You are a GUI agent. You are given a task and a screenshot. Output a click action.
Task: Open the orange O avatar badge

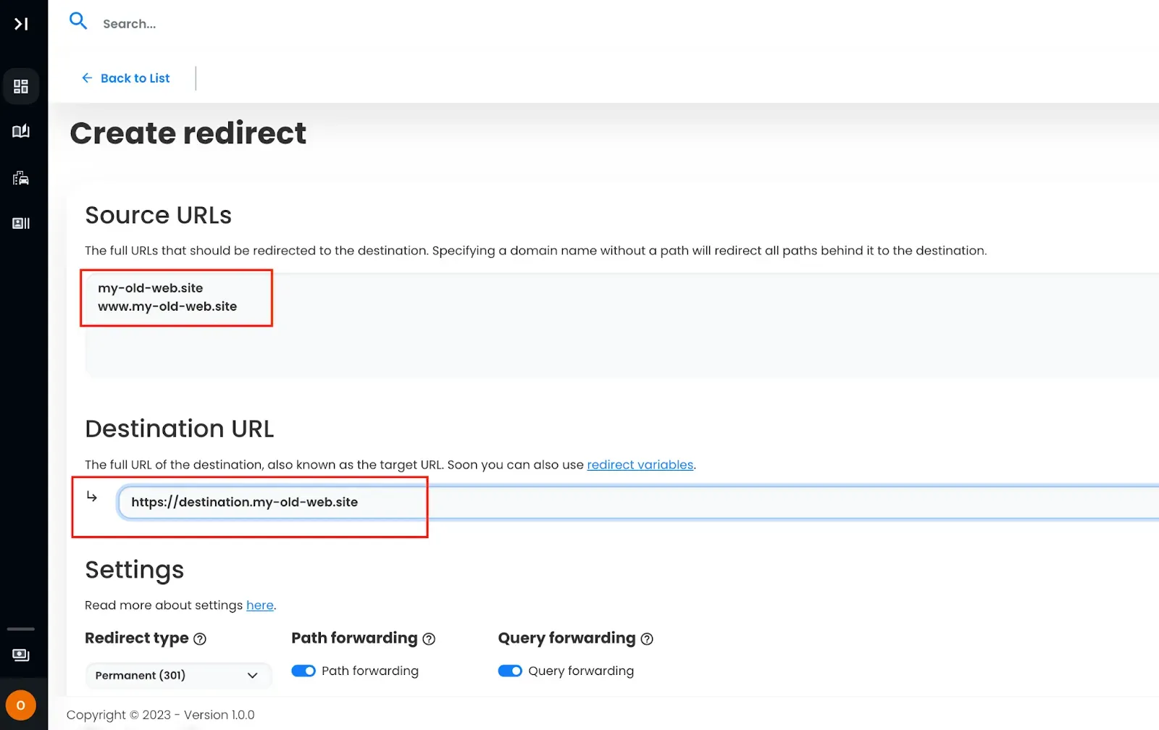click(21, 704)
